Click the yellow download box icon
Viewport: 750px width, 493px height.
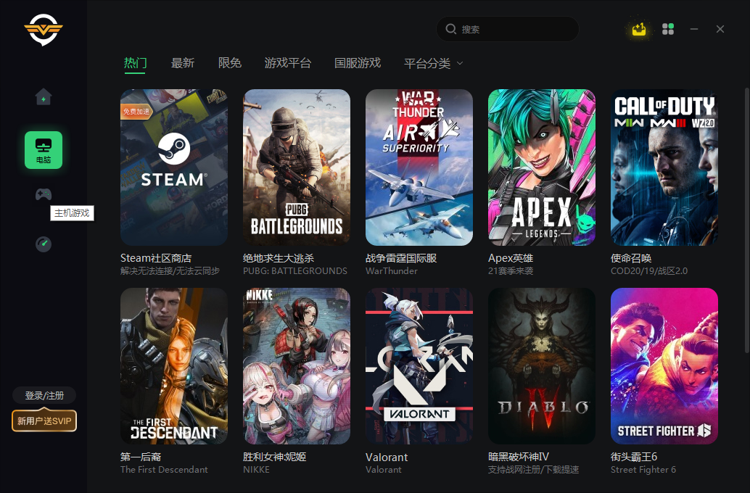(x=639, y=30)
